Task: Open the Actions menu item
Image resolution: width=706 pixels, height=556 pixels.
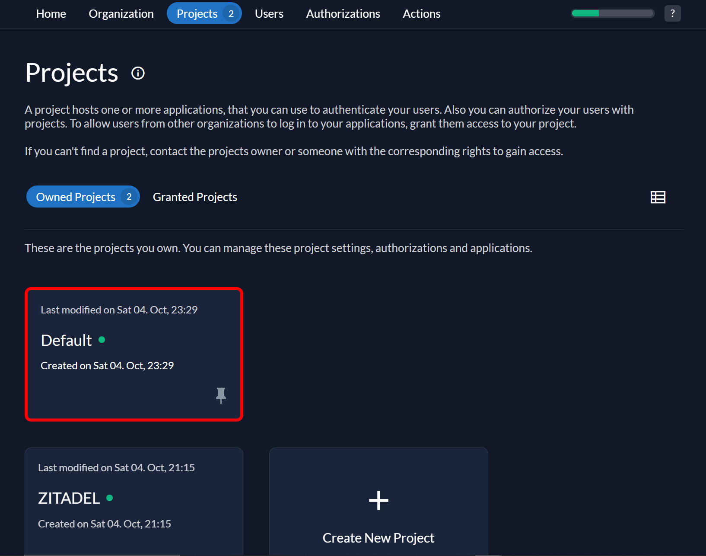Action: 422,14
